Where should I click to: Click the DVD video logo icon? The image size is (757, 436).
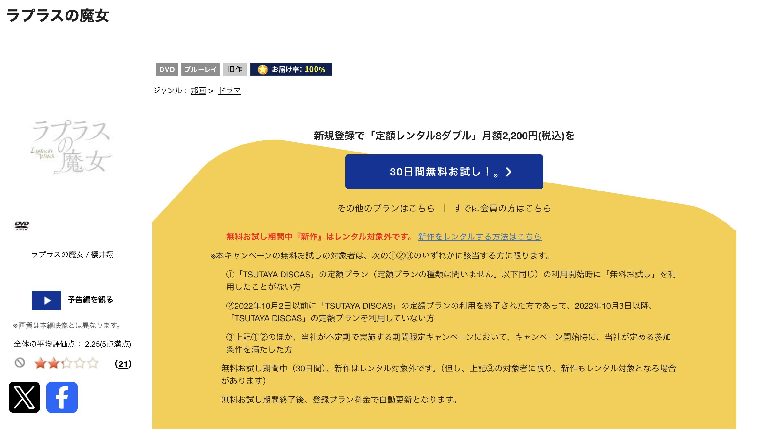[x=22, y=225]
